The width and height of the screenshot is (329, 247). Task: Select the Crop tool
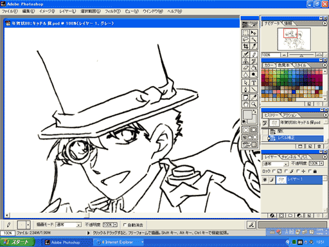tap(245, 46)
